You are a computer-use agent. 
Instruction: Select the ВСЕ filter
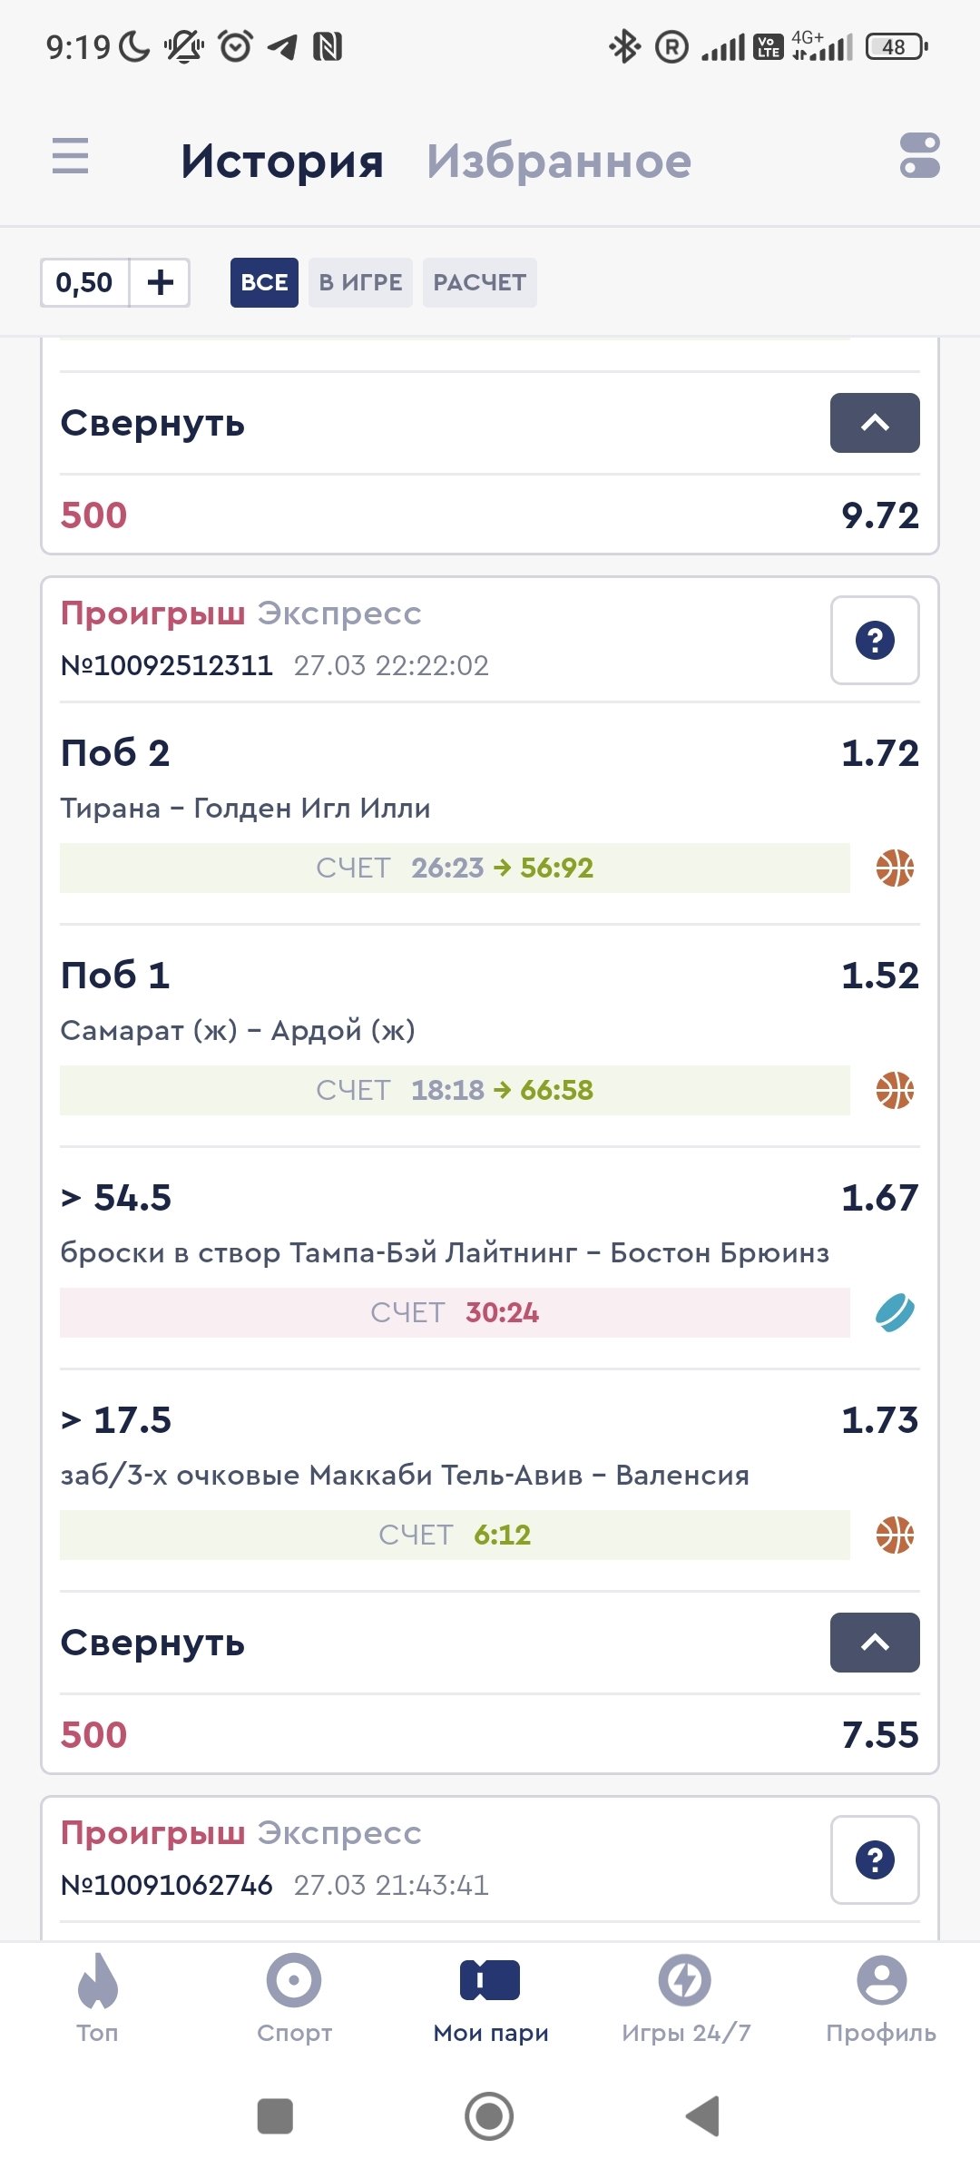pyautogui.click(x=264, y=282)
